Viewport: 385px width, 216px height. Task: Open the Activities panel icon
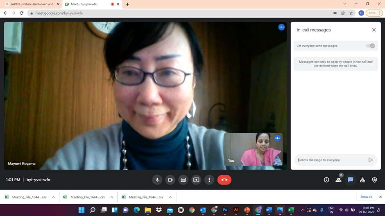(362, 180)
